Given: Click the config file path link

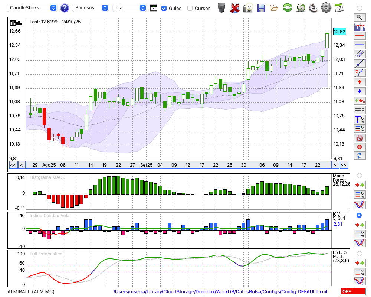Looking at the screenshot, I should 220,291.
